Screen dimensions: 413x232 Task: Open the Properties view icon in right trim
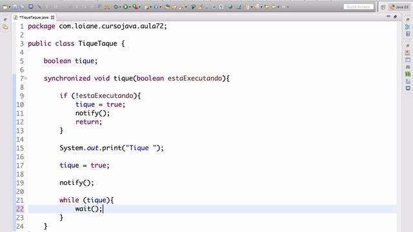[x=408, y=60]
